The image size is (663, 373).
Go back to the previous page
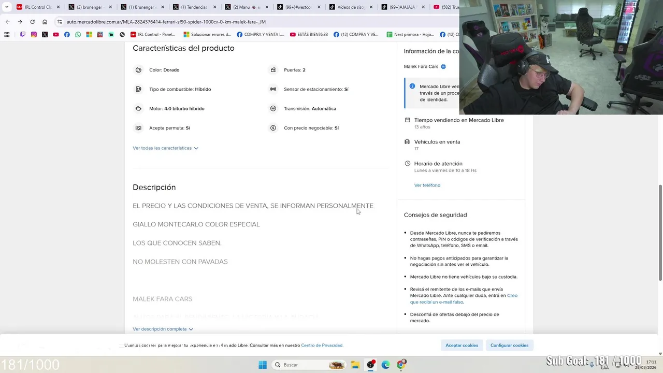(7, 22)
